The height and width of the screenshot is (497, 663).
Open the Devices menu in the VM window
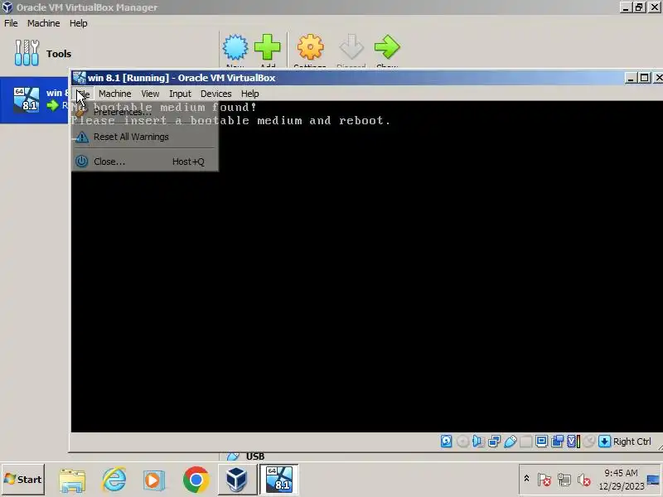216,94
